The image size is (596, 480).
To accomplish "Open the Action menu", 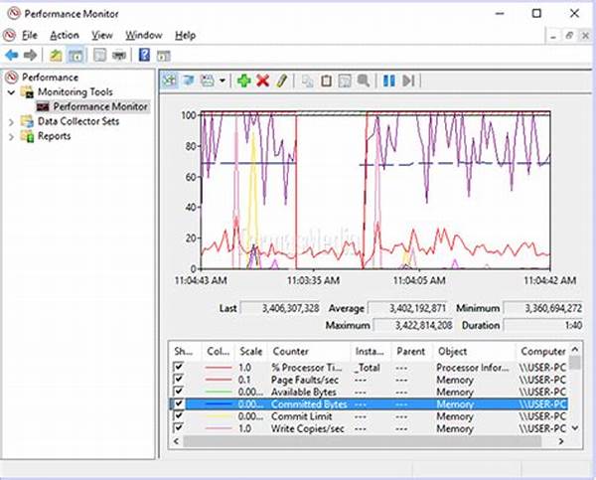I will (65, 36).
